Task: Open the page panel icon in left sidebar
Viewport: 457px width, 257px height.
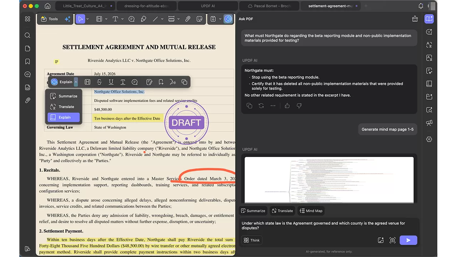Action: (x=27, y=49)
